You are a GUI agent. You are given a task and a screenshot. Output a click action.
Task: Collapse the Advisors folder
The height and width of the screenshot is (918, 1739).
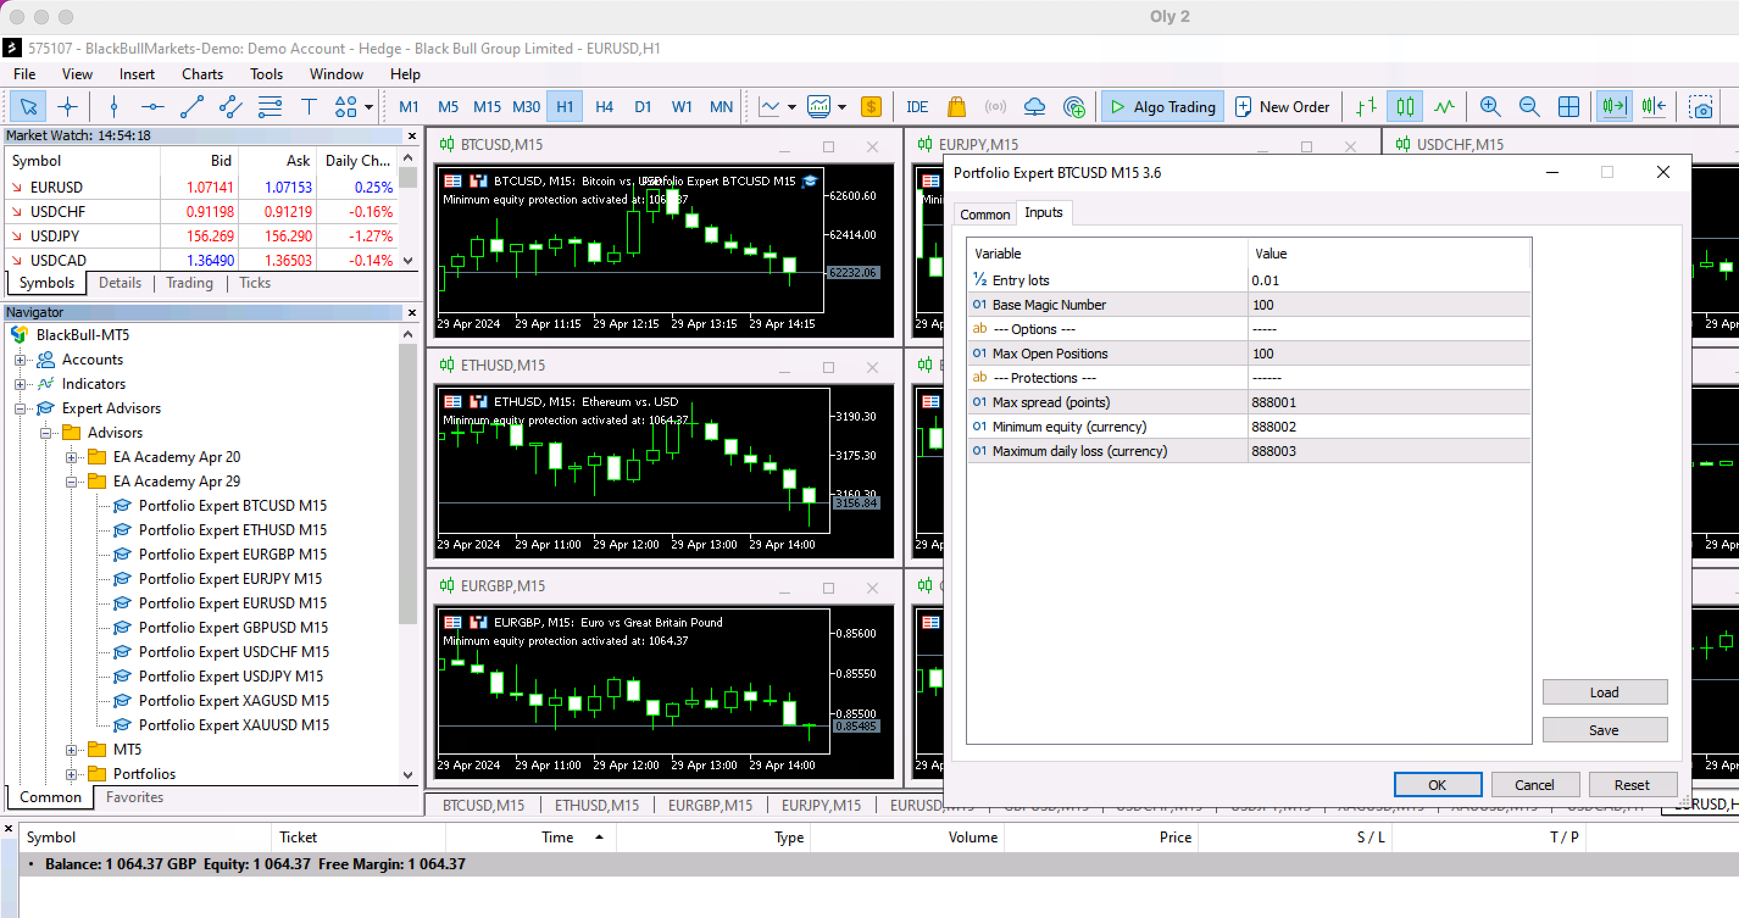45,433
